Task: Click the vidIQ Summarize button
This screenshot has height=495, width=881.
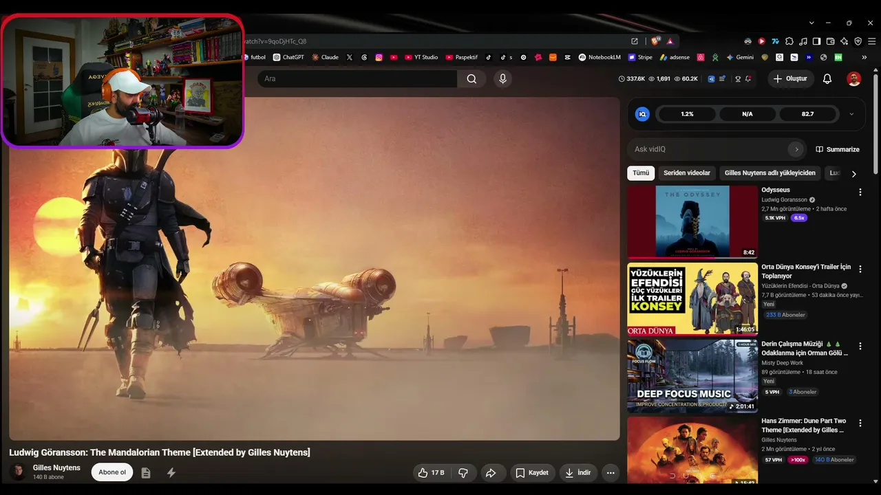Action: (x=838, y=149)
